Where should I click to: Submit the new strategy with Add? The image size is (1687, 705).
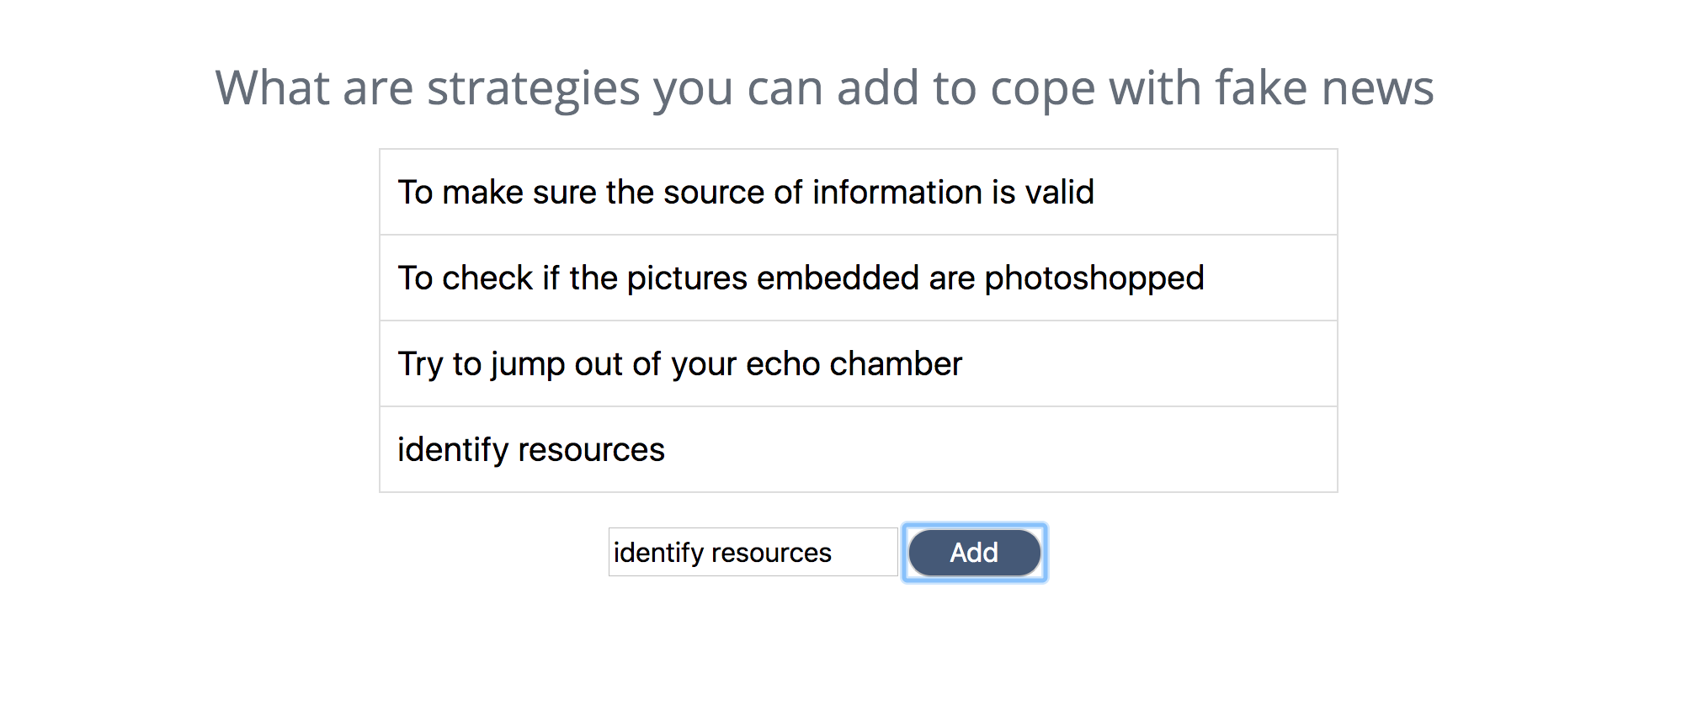(974, 553)
